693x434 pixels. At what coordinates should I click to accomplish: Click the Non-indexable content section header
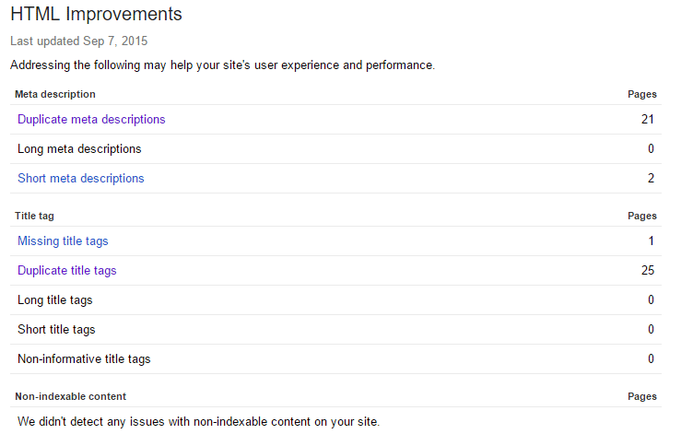(x=71, y=396)
